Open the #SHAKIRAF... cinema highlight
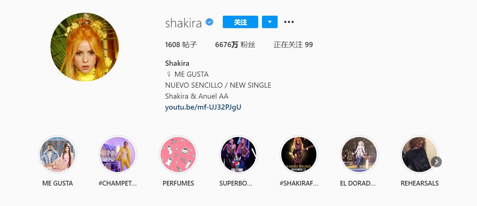 299,154
